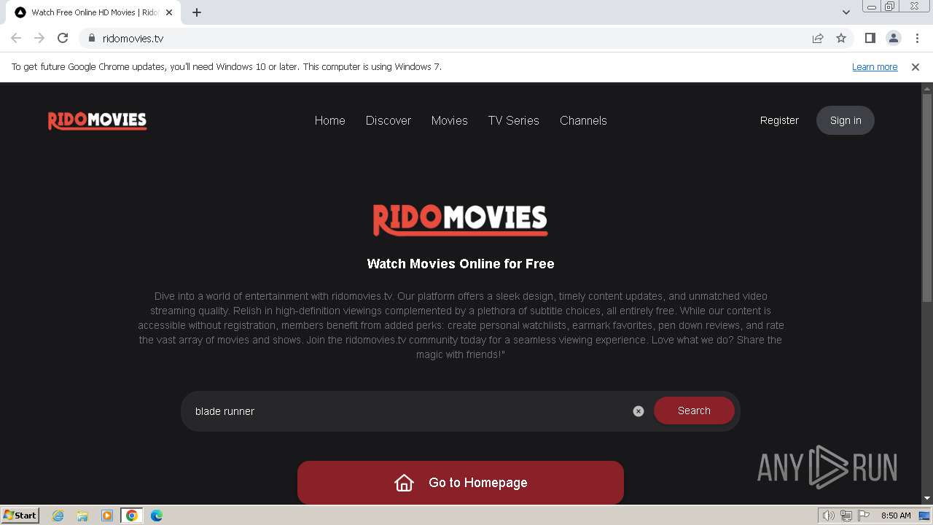933x525 pixels.
Task: Open the TV Series menu item
Action: click(514, 120)
